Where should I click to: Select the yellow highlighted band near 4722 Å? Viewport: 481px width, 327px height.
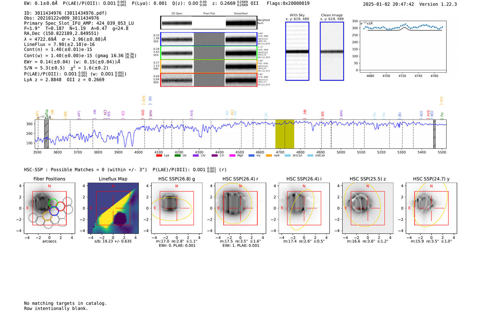pyautogui.click(x=284, y=134)
